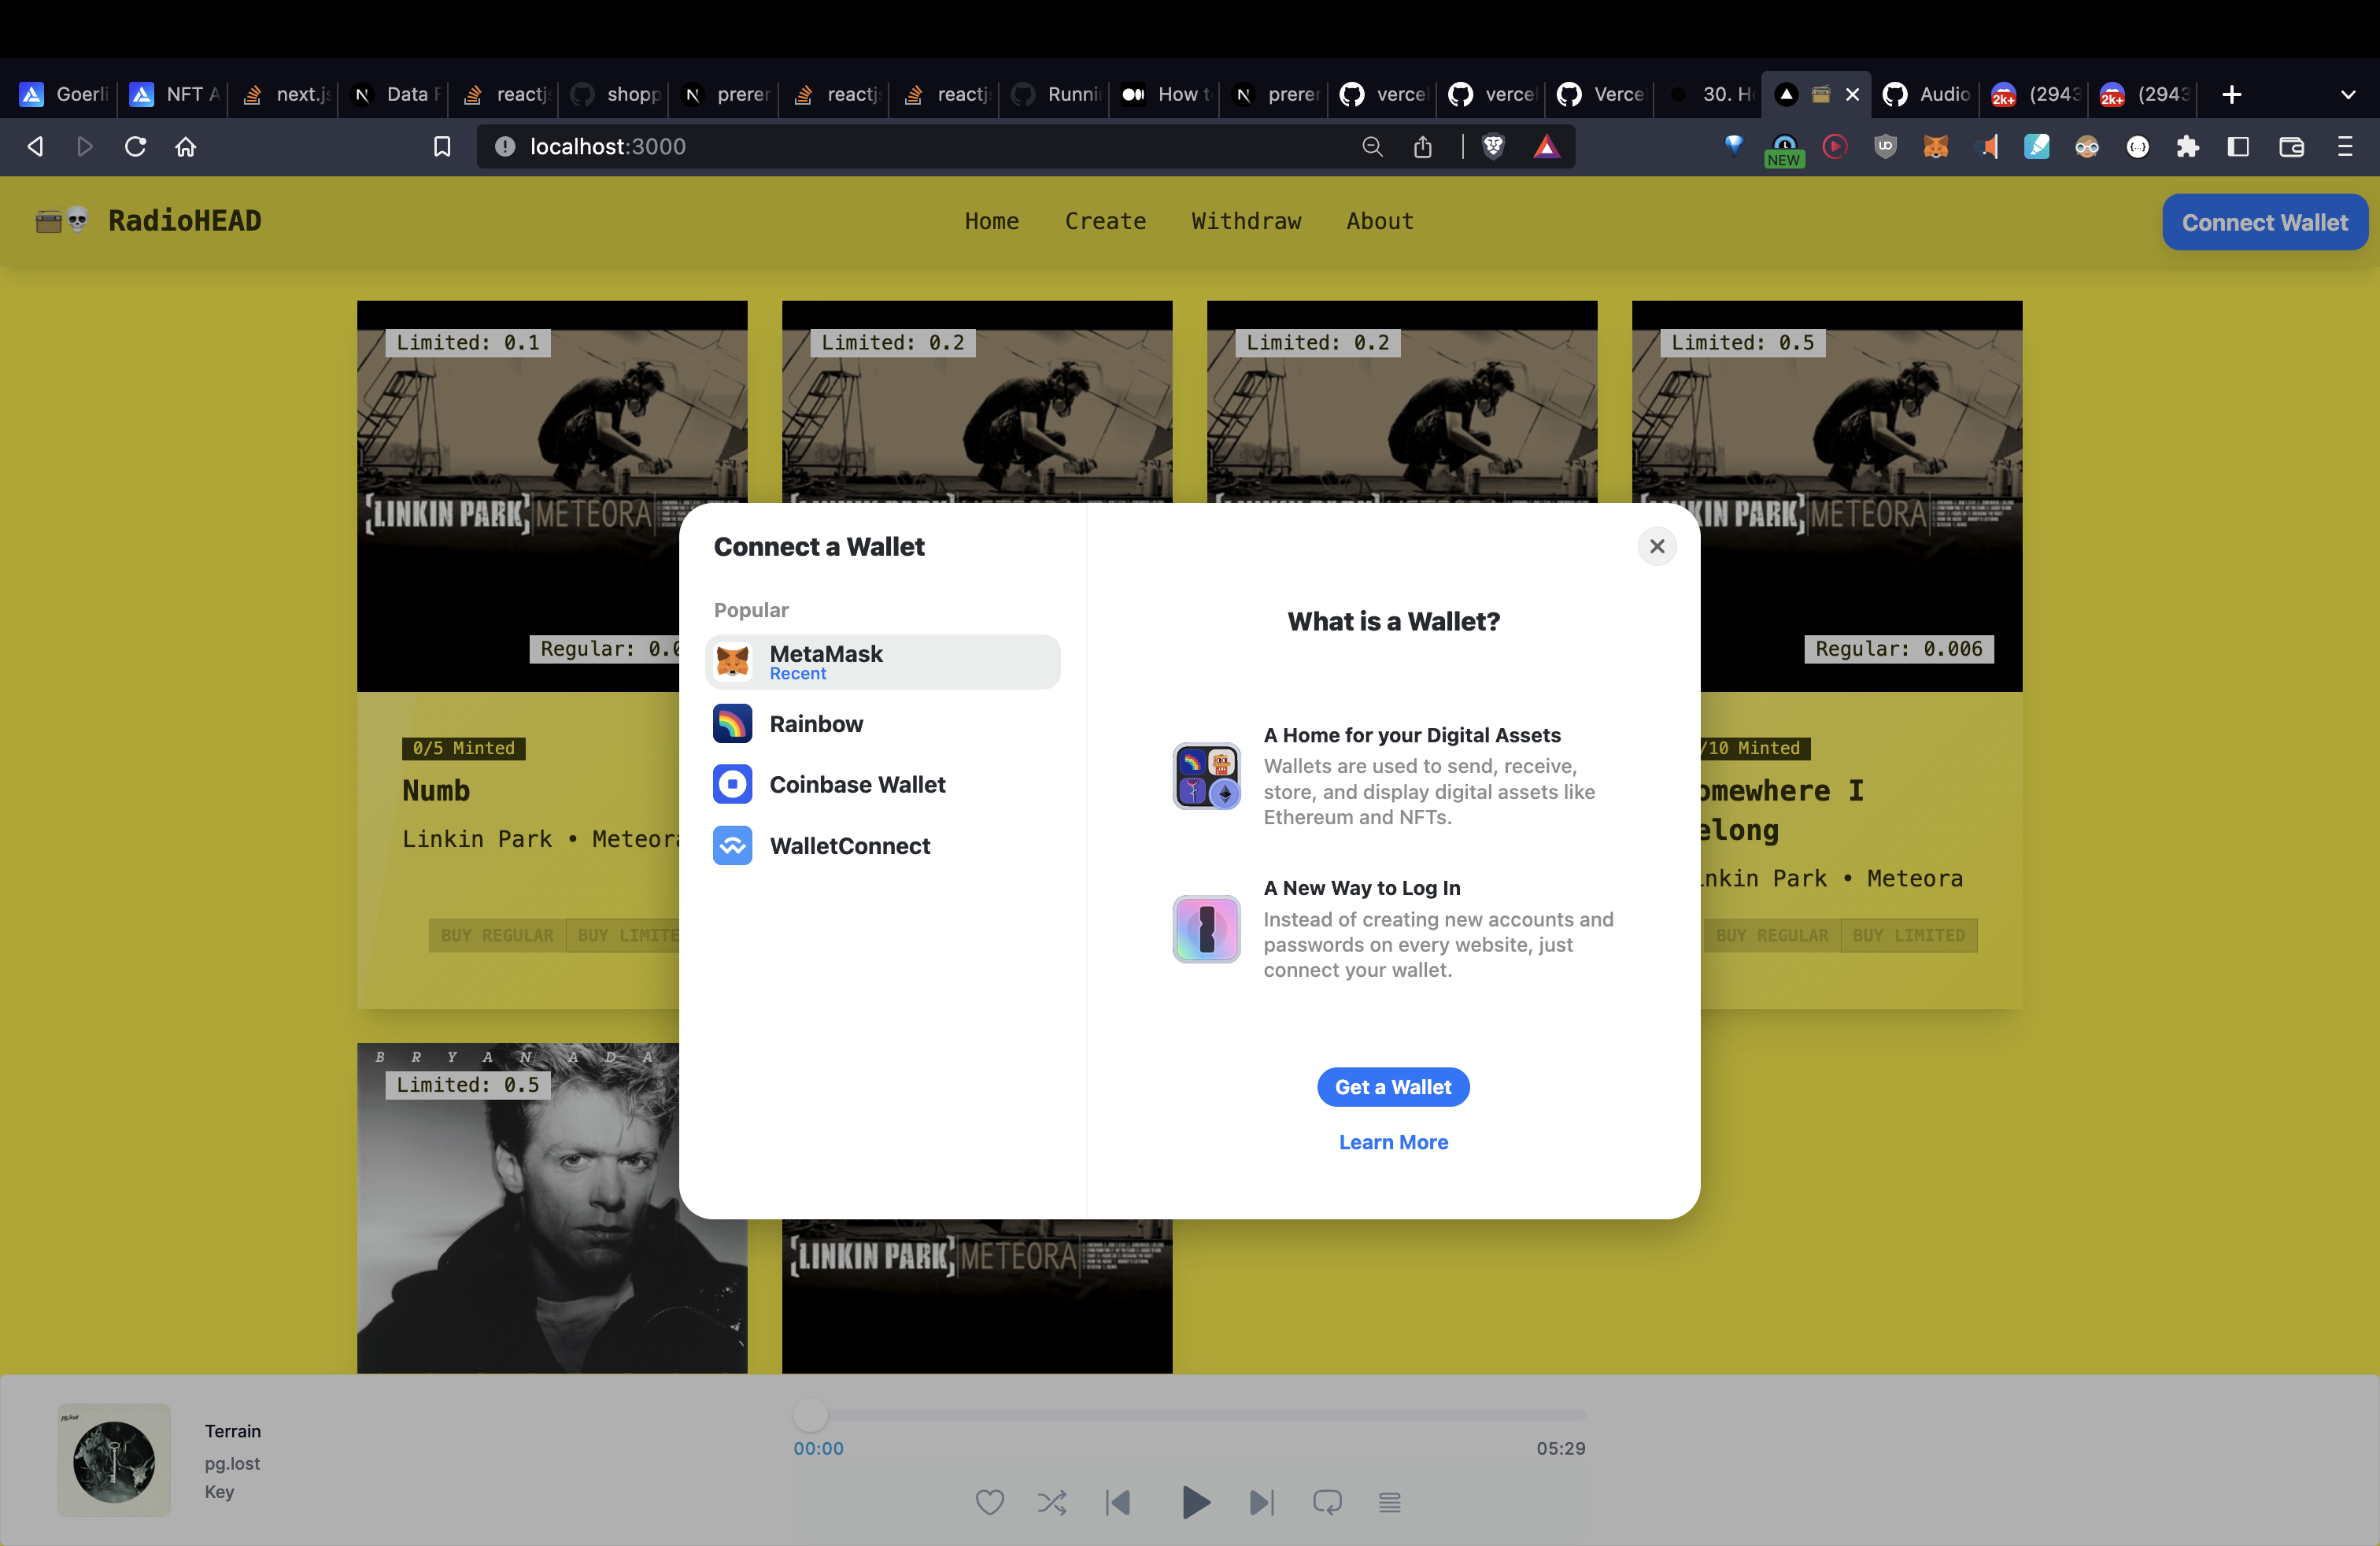Open the Create nav item

click(x=1104, y=221)
